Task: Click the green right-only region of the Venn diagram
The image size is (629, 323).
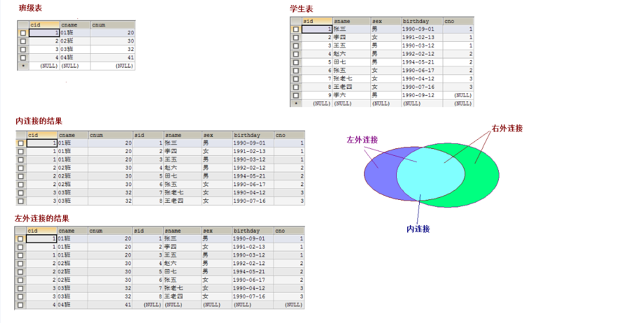Action: pos(482,176)
